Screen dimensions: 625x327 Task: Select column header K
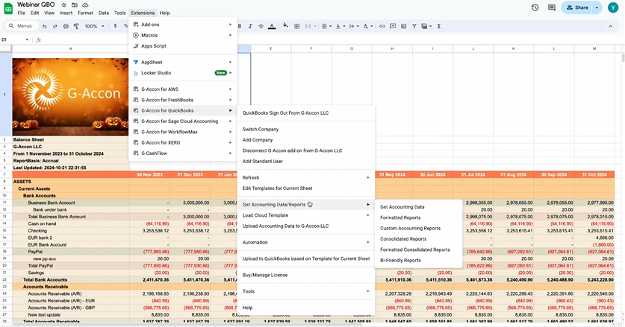click(x=514, y=48)
